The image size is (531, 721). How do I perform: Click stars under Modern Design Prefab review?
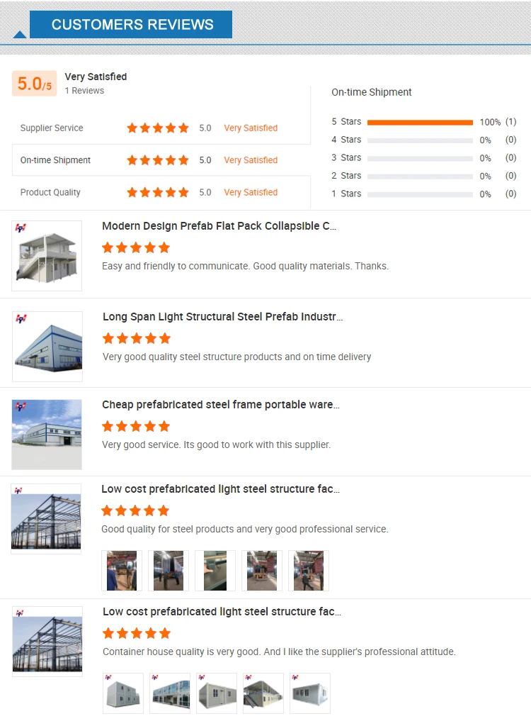136,247
